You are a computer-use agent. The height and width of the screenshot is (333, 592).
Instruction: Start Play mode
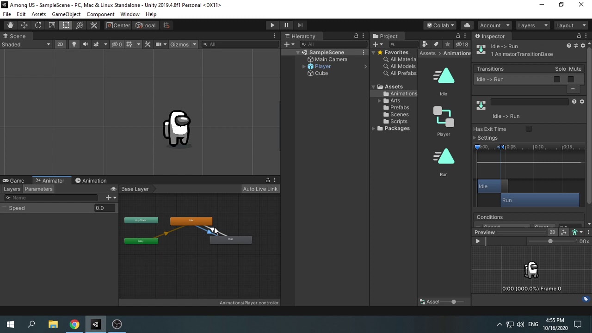coord(272,25)
